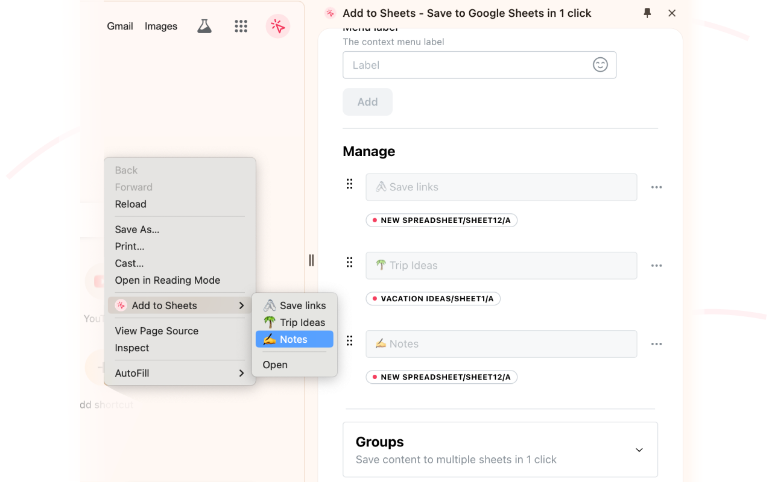Click the VACATION IDEAS/SHEET1/A badge

(433, 298)
